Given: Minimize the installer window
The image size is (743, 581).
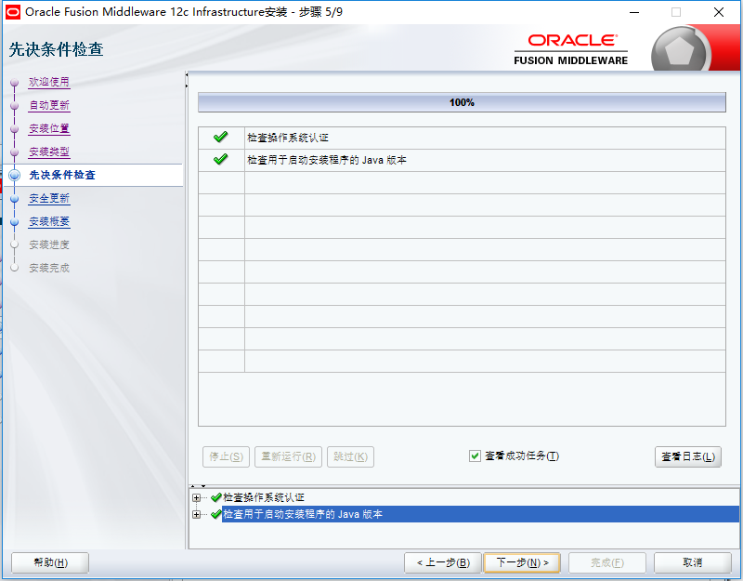Looking at the screenshot, I should click(634, 12).
